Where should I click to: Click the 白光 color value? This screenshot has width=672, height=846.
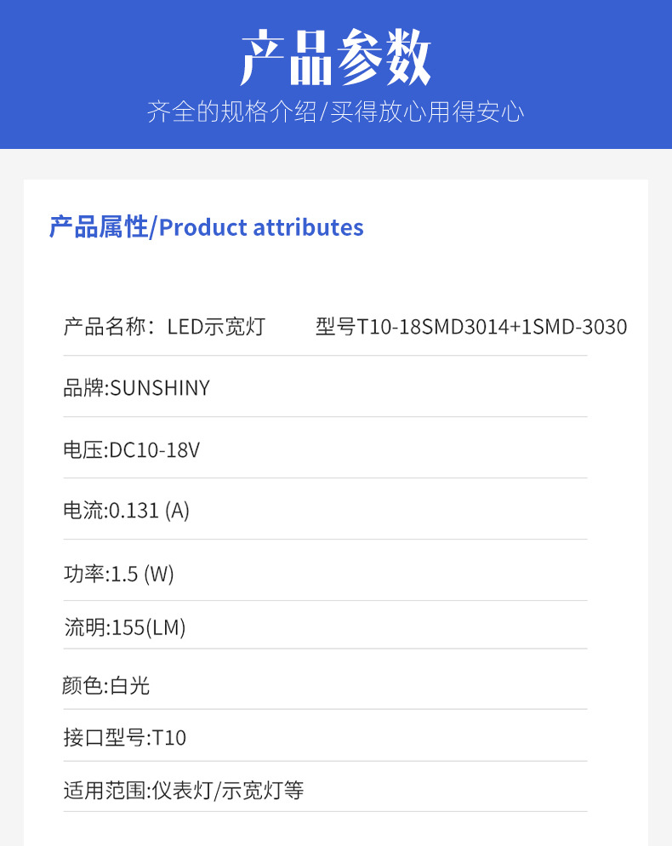pyautogui.click(x=130, y=685)
